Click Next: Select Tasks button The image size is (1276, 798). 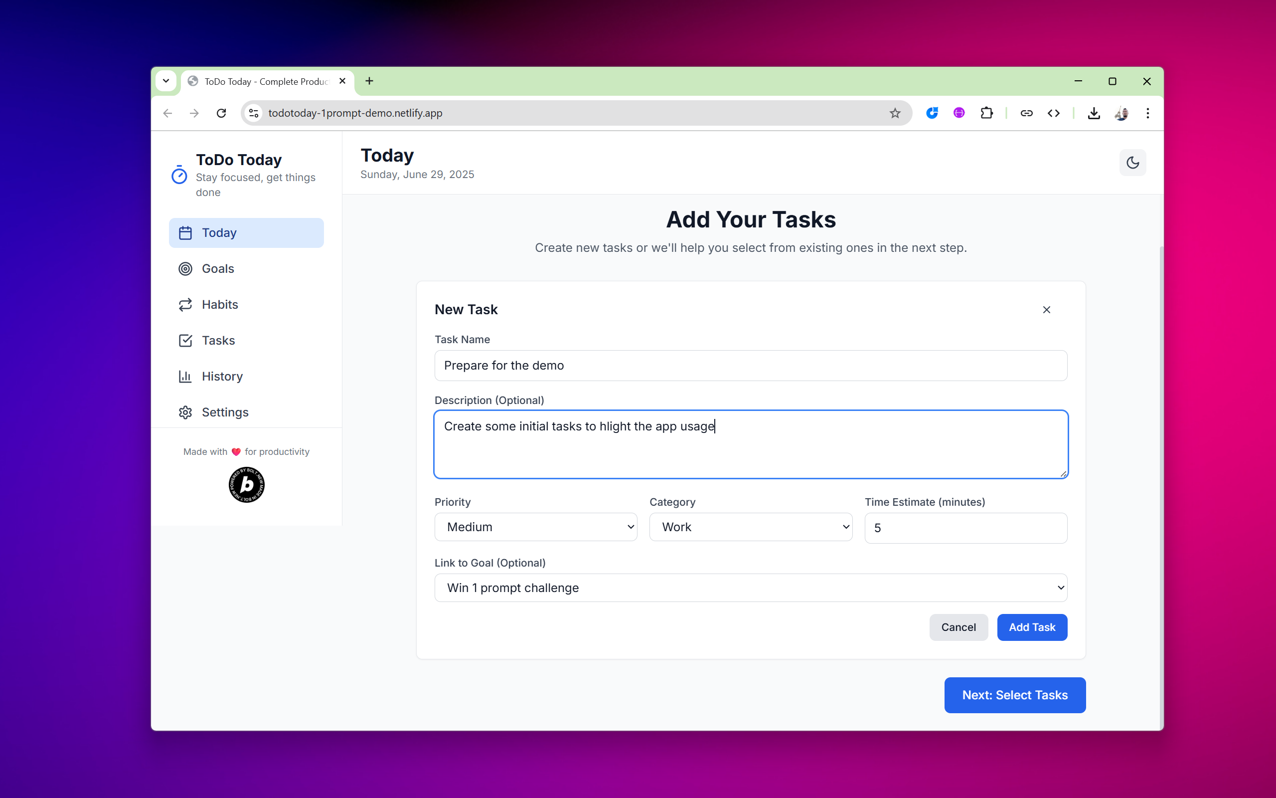(1014, 695)
